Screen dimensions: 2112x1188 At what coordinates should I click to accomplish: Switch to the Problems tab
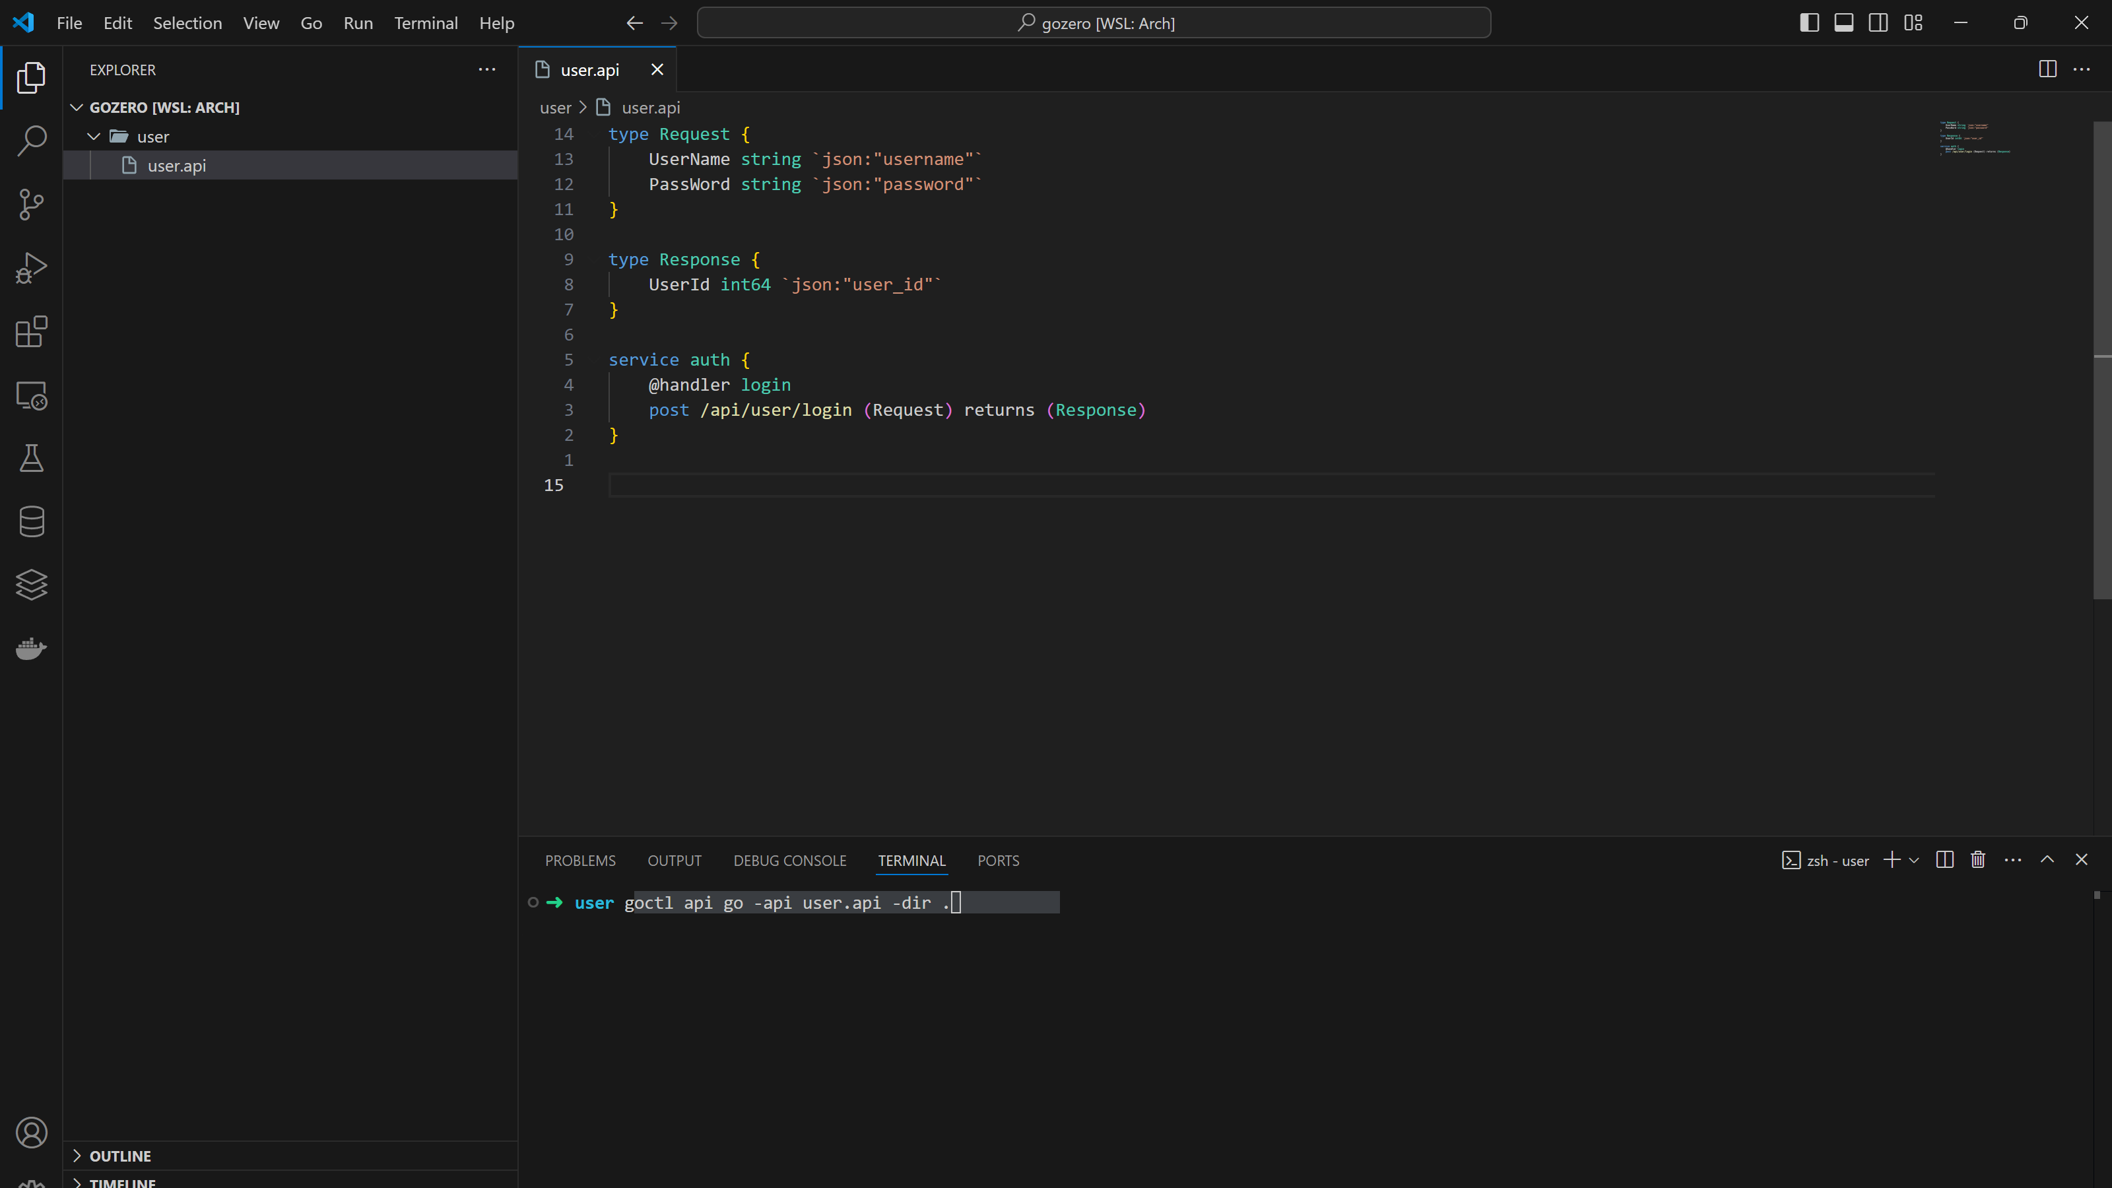(x=579, y=860)
